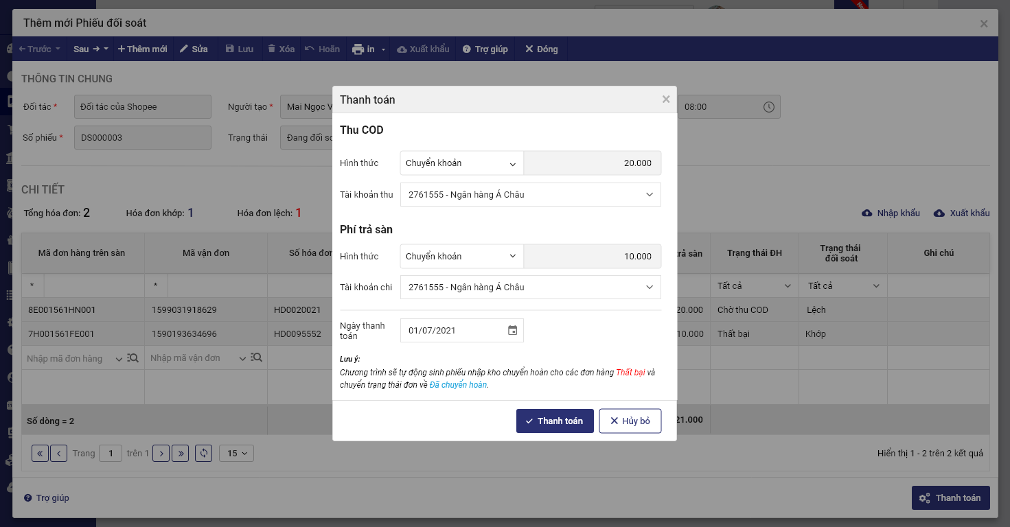
Task: Confirm payment with dialog Thanh toán button
Action: point(554,421)
